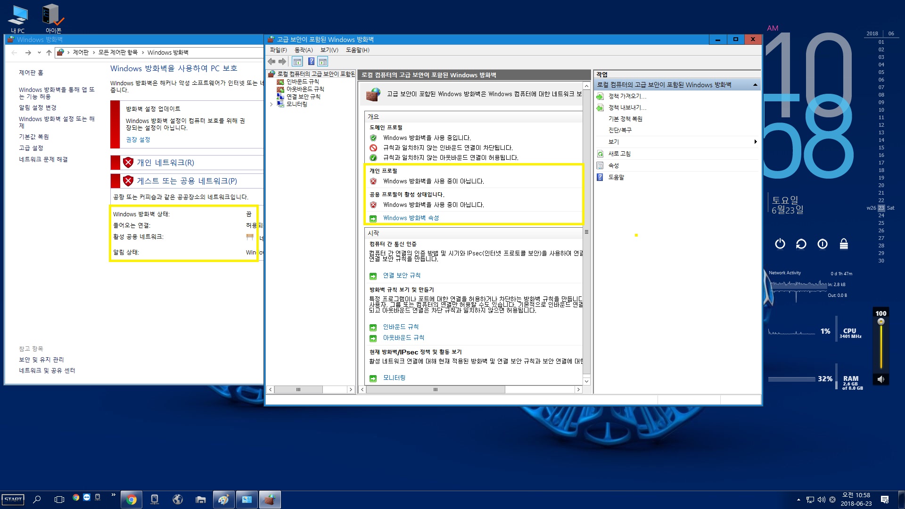Viewport: 905px width, 509px height.
Task: Click the START button on the taskbar
Action: coord(13,500)
